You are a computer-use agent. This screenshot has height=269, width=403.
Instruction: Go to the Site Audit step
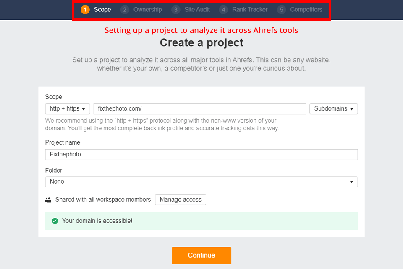[x=197, y=10]
